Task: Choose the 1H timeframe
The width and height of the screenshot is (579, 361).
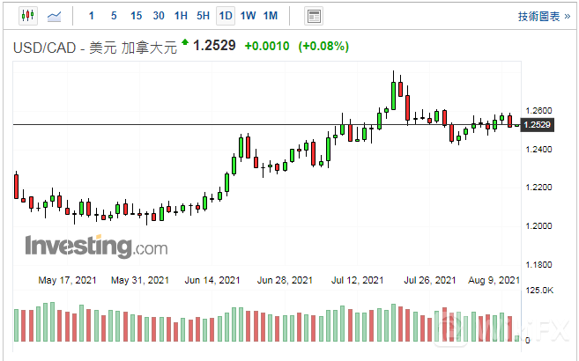Action: (x=181, y=16)
